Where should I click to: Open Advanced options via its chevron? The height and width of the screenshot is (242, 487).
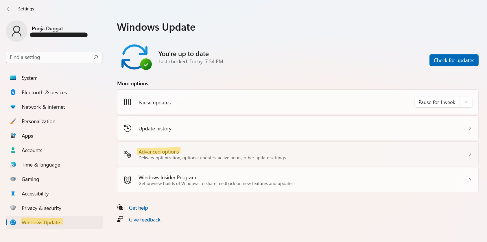pos(469,154)
